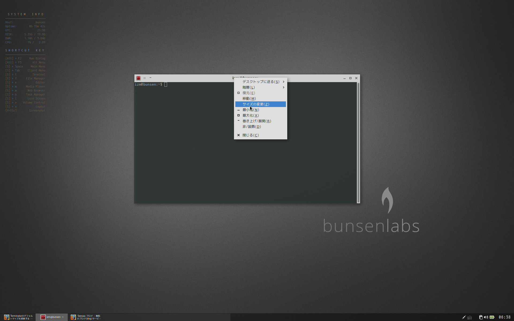The height and width of the screenshot is (321, 514).
Task: Switch to the Seesaa ブログ Firefox taskbar item
Action: (x=86, y=317)
